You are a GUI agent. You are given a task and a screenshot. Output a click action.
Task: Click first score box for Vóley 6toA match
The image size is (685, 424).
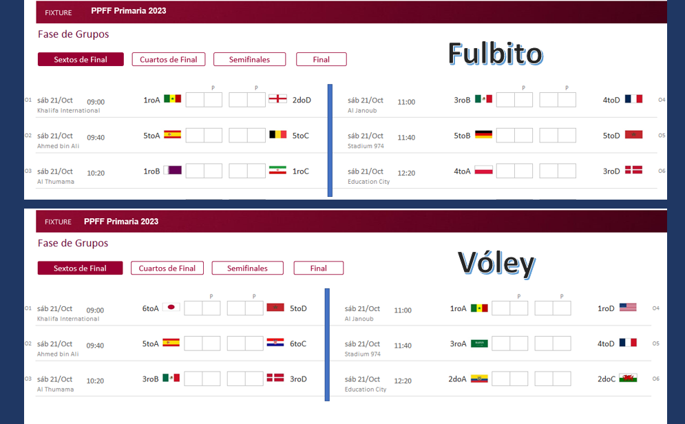pos(193,308)
